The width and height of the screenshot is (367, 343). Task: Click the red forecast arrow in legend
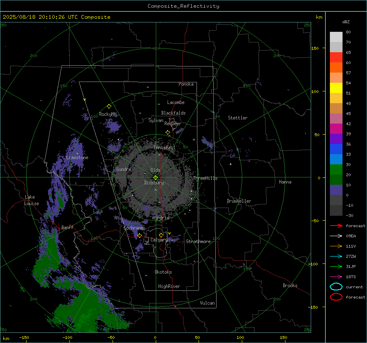336,226
